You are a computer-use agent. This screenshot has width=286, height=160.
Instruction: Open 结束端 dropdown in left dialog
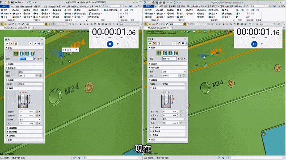[x=30, y=120]
